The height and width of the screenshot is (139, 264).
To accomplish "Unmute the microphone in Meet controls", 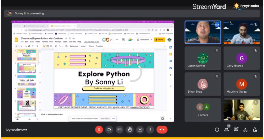I will (x=99, y=129).
